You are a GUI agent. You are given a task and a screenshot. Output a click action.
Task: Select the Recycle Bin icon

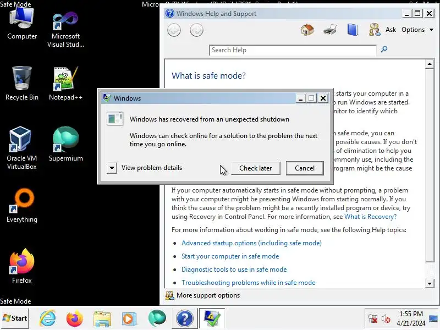(22, 83)
